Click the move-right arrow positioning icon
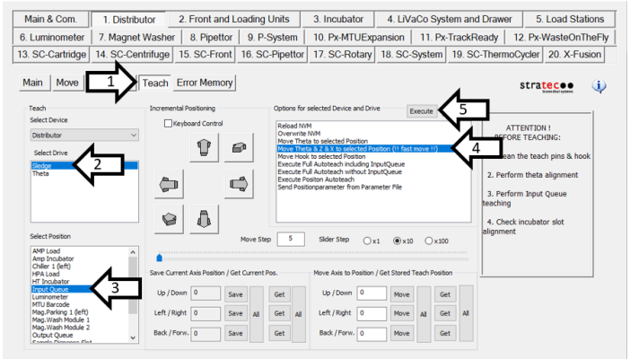The width and height of the screenshot is (630, 359). pyautogui.click(x=238, y=184)
